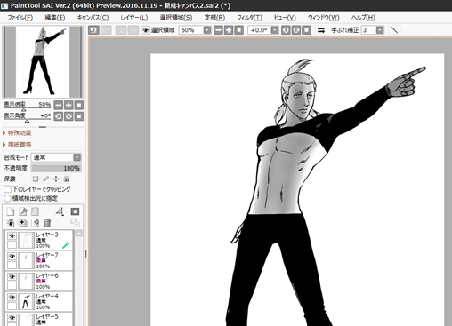Open the フィルタ(T) menu
452x326 pixels.
point(249,18)
